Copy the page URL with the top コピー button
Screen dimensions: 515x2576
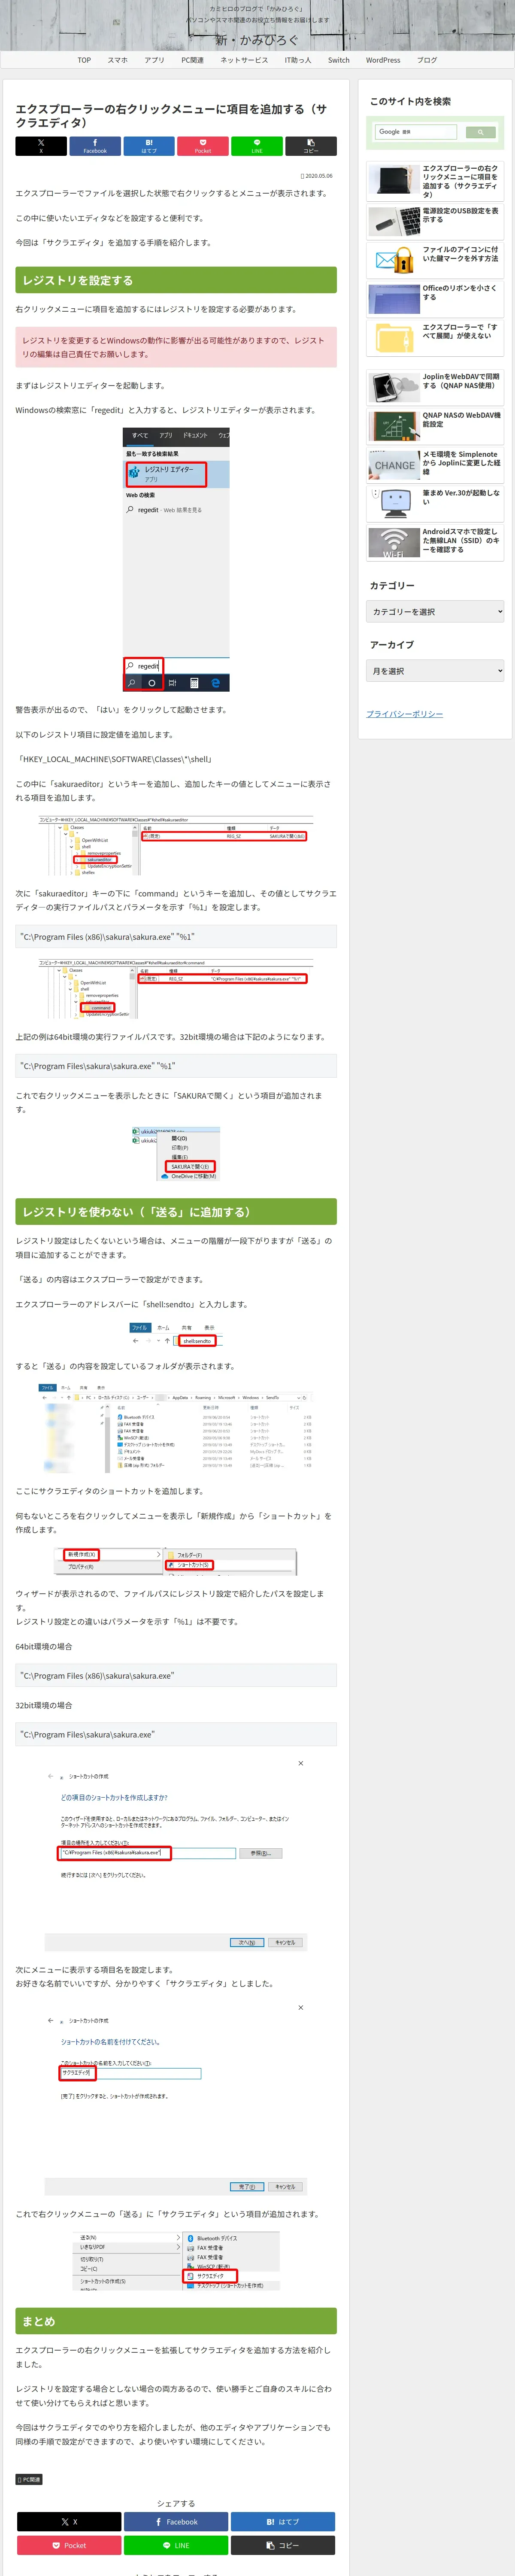coord(311,146)
